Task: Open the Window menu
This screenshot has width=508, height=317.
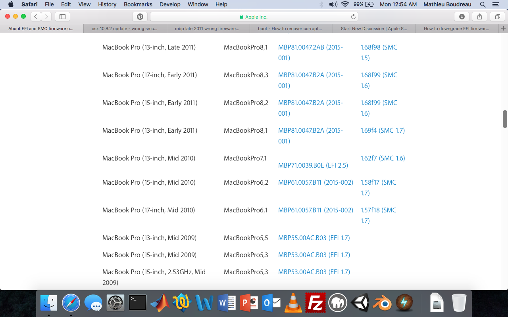Action: [198, 4]
